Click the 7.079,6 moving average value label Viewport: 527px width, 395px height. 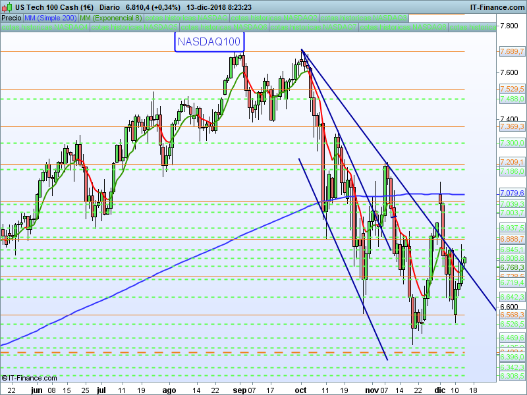click(512, 193)
